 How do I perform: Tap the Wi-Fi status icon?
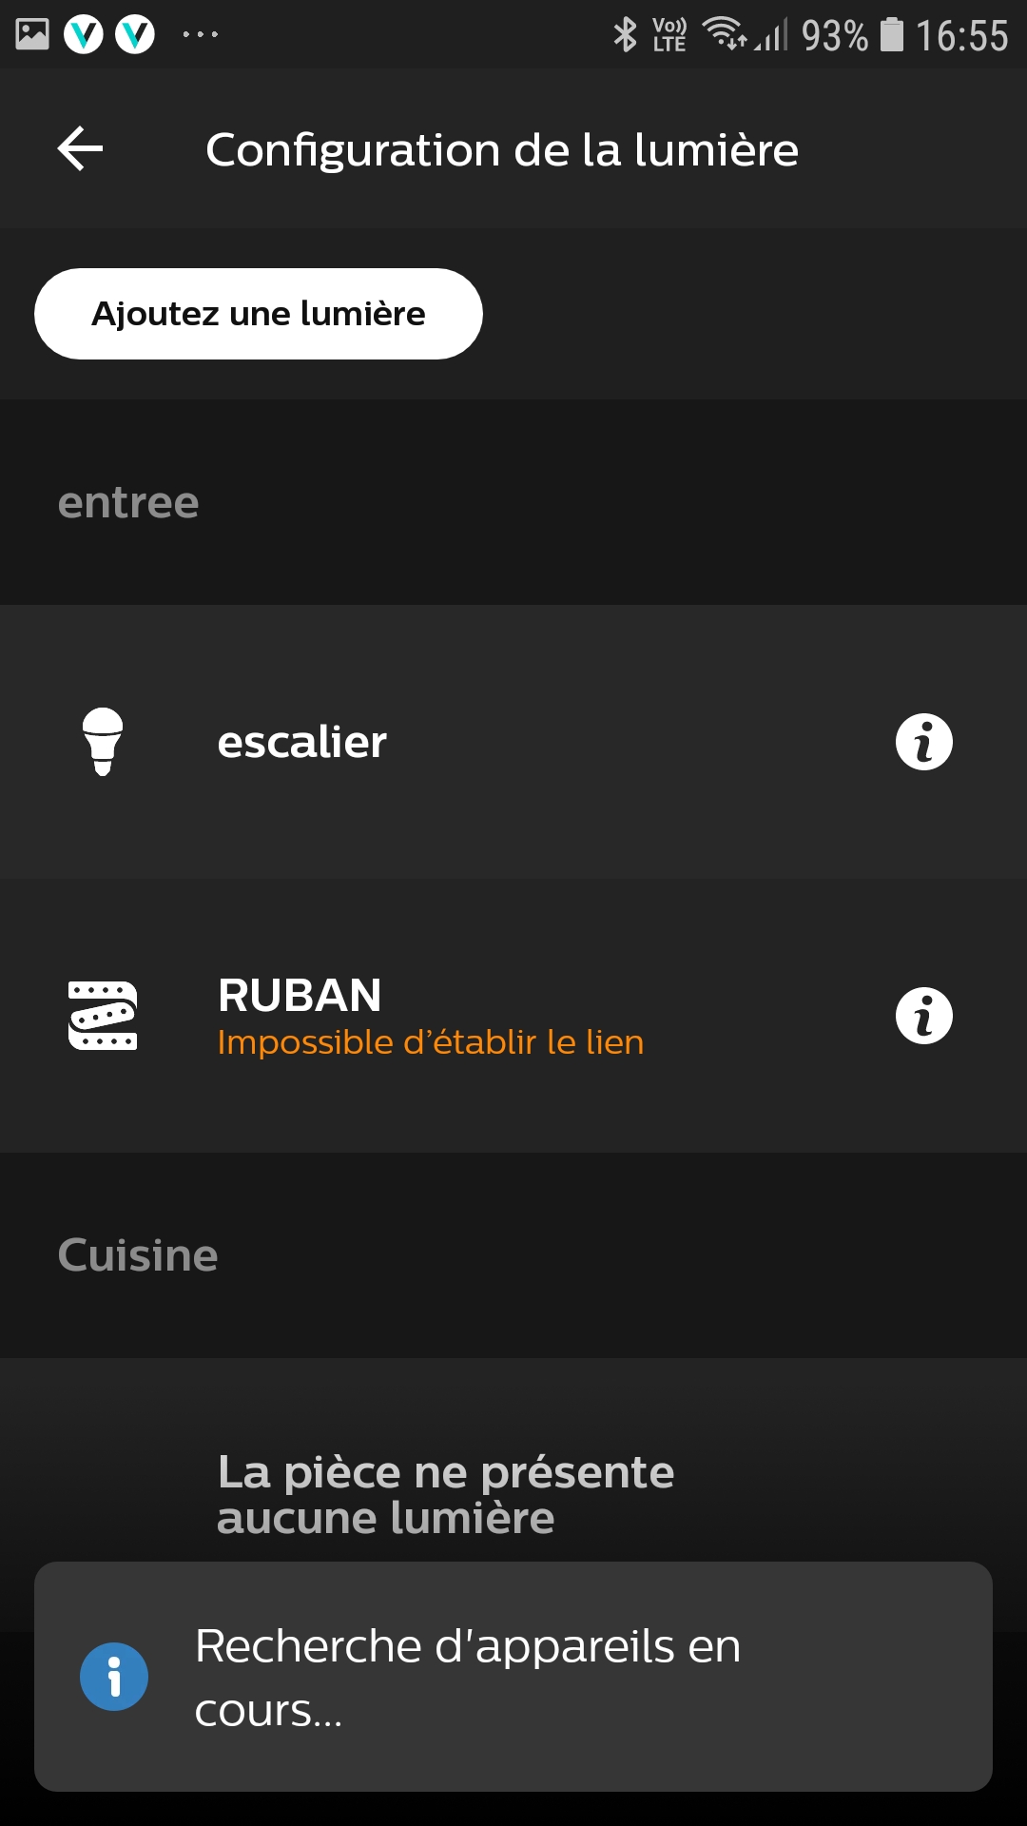tap(725, 34)
